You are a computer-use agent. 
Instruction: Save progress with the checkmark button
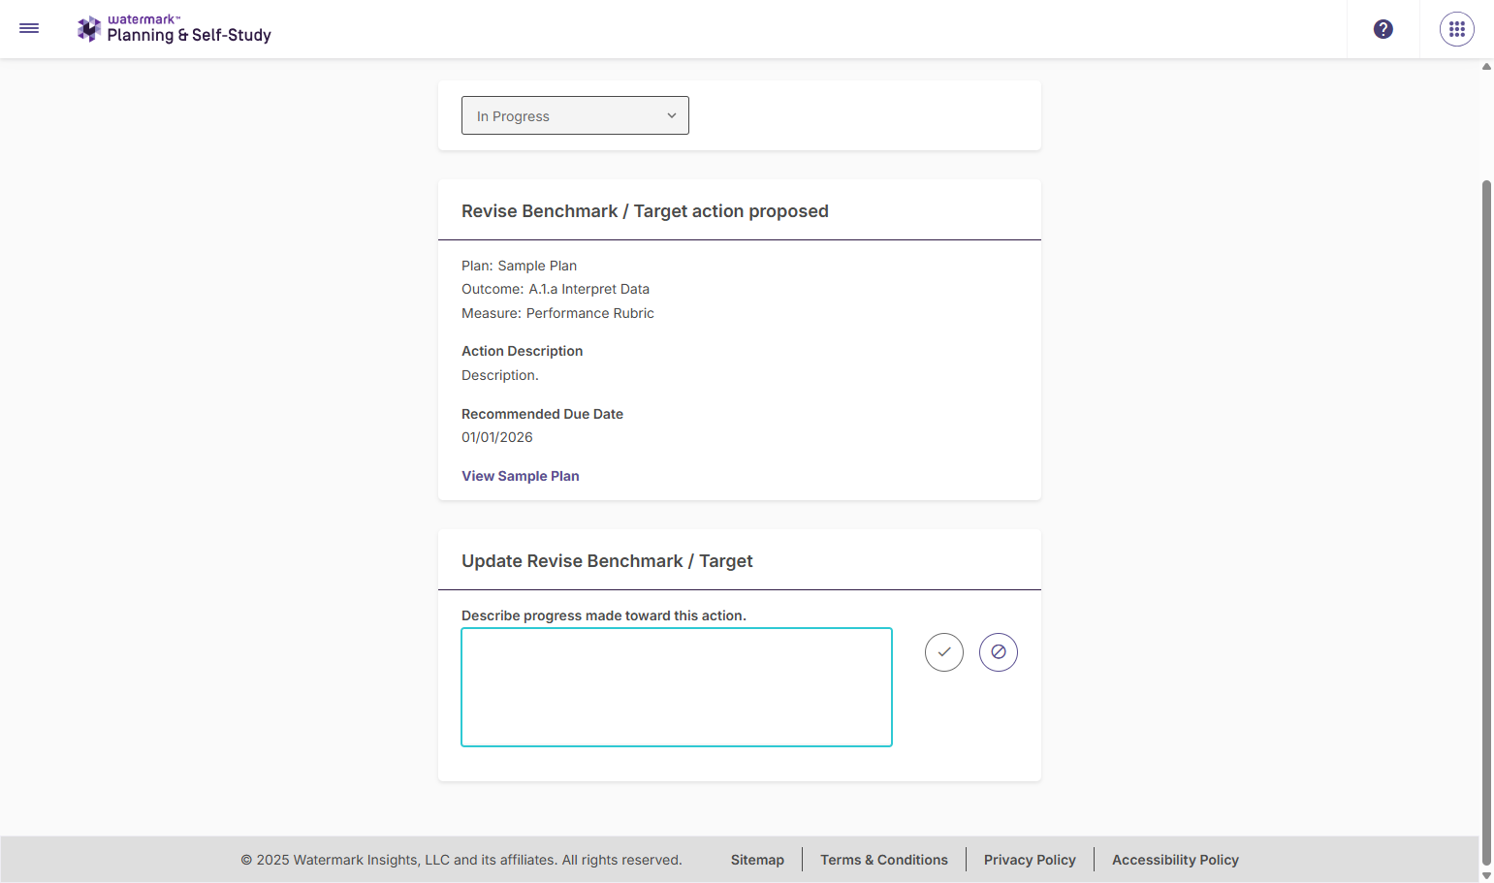[x=944, y=652]
